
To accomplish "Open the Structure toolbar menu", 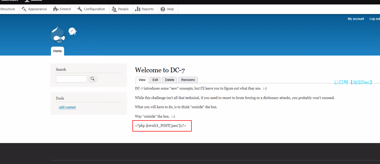I will pyautogui.click(x=8, y=9).
